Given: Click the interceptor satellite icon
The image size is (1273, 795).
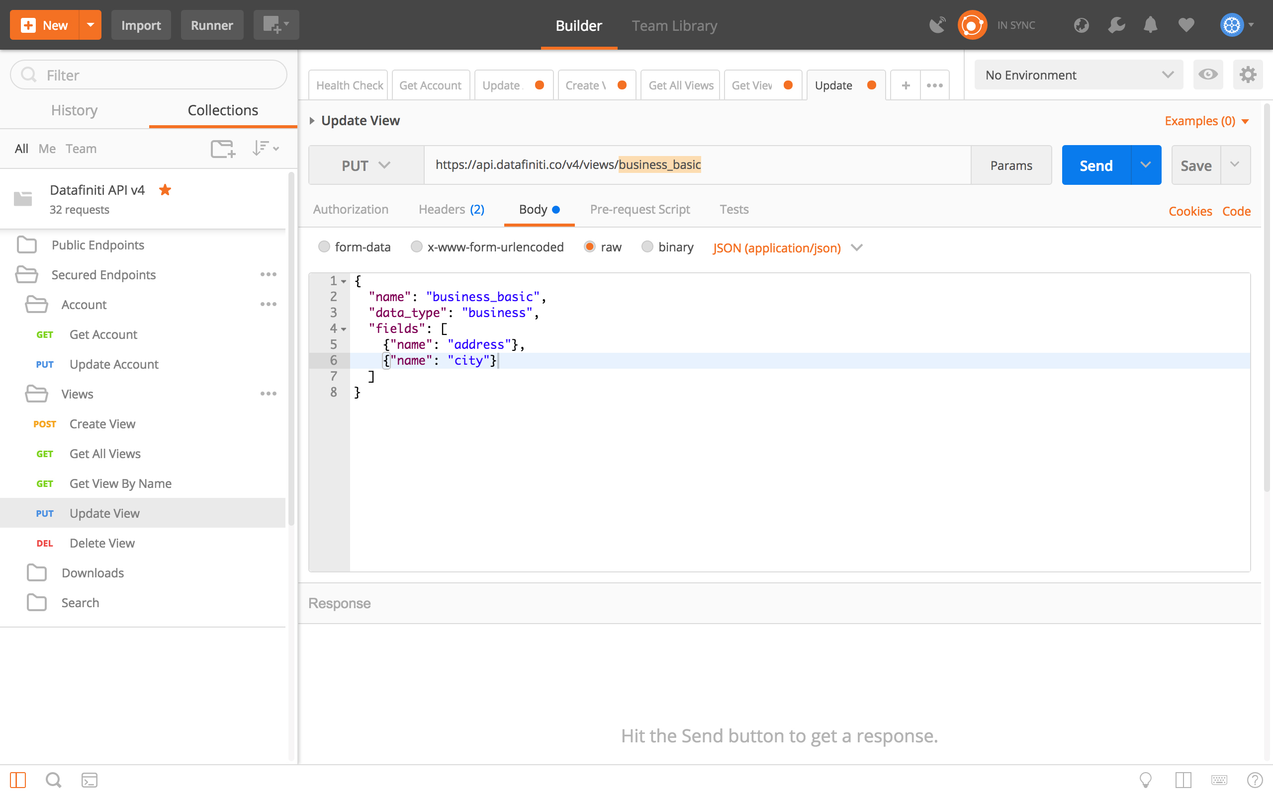Looking at the screenshot, I should click(937, 25).
